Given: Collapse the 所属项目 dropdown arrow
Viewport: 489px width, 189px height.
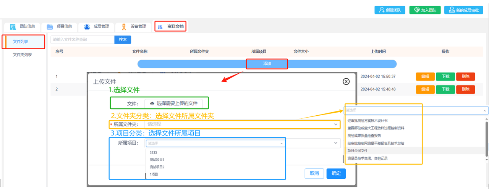Looking at the screenshot, I should pos(282,144).
